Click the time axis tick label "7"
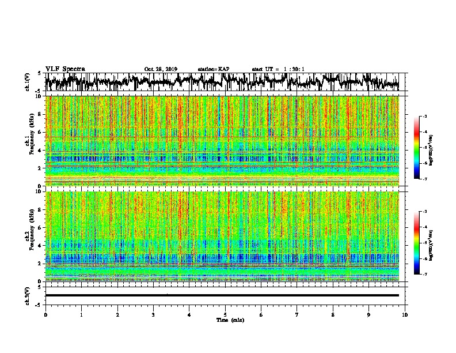Viewport: 456px width, 353px height. (297, 315)
